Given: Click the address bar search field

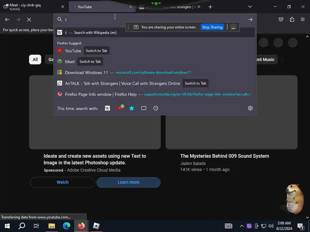Looking at the screenshot, I should point(154,20).
